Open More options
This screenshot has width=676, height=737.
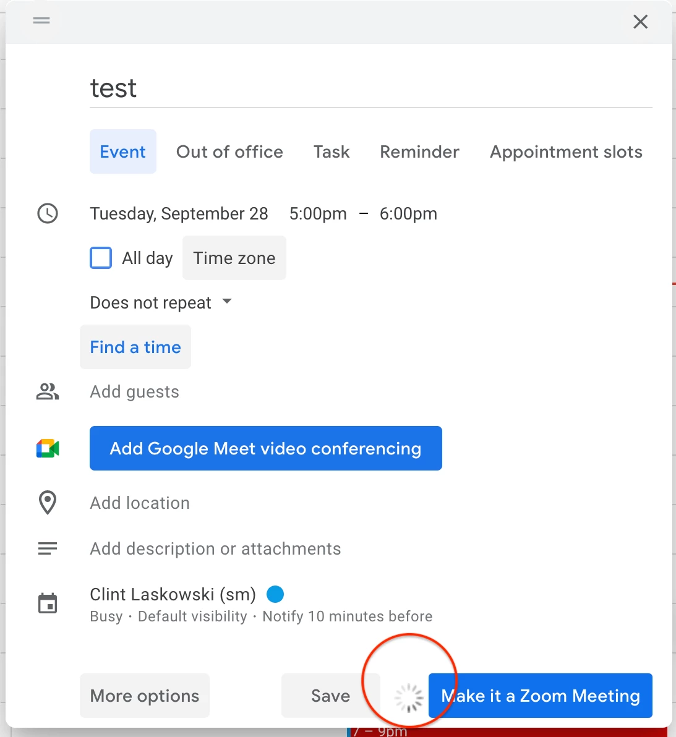(145, 696)
